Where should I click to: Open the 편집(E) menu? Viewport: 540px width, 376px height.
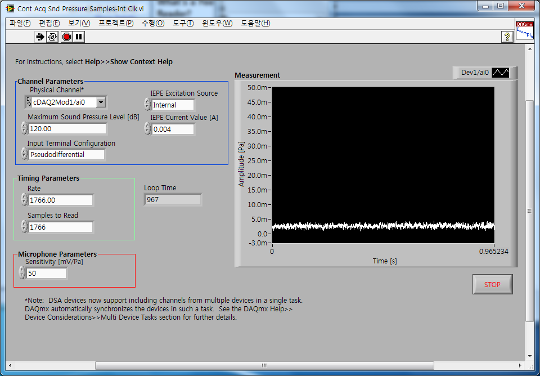pos(49,23)
